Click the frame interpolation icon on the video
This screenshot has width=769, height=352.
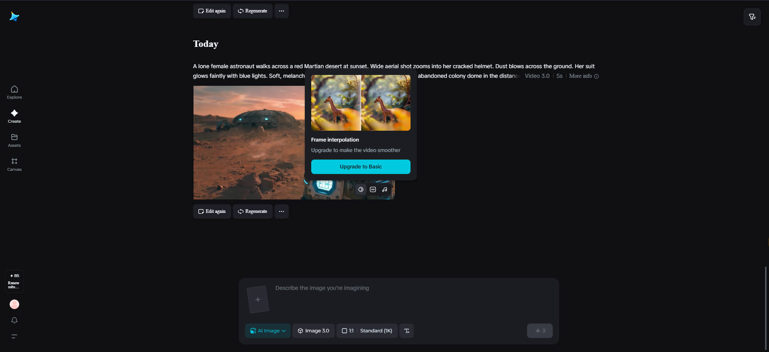tap(361, 189)
